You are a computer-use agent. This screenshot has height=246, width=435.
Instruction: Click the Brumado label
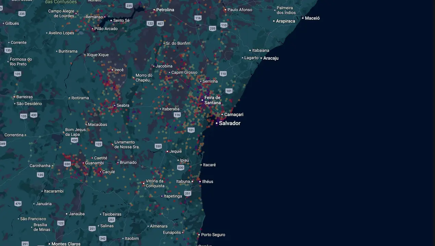click(128, 162)
